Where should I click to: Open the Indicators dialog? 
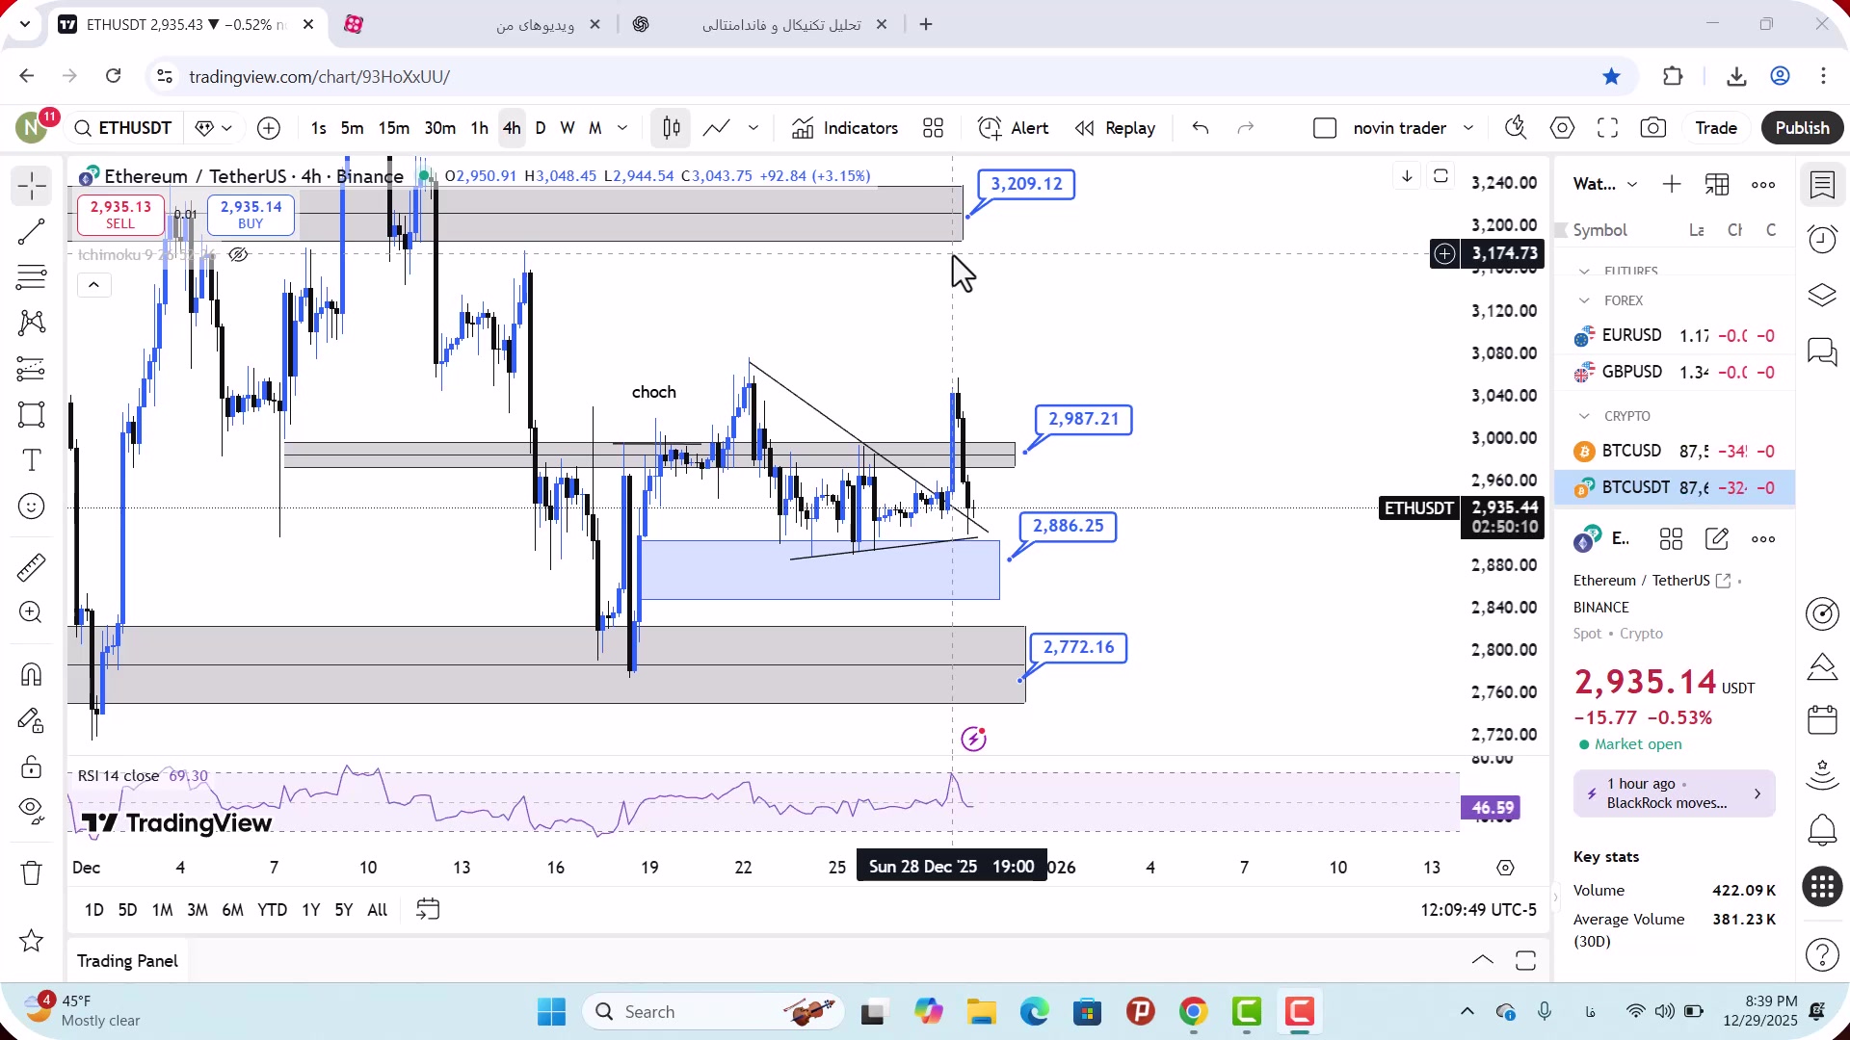[844, 128]
